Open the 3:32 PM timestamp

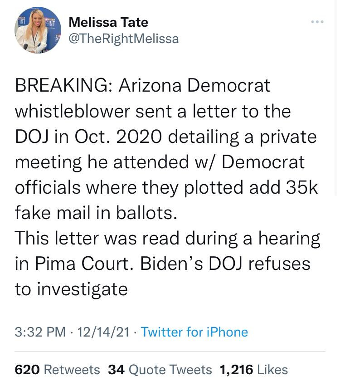[x=40, y=332]
